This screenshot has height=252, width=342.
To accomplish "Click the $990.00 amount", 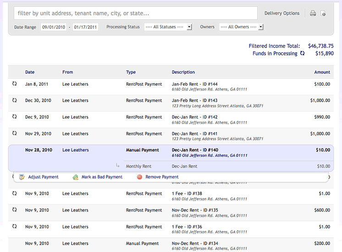I will click(x=322, y=117).
